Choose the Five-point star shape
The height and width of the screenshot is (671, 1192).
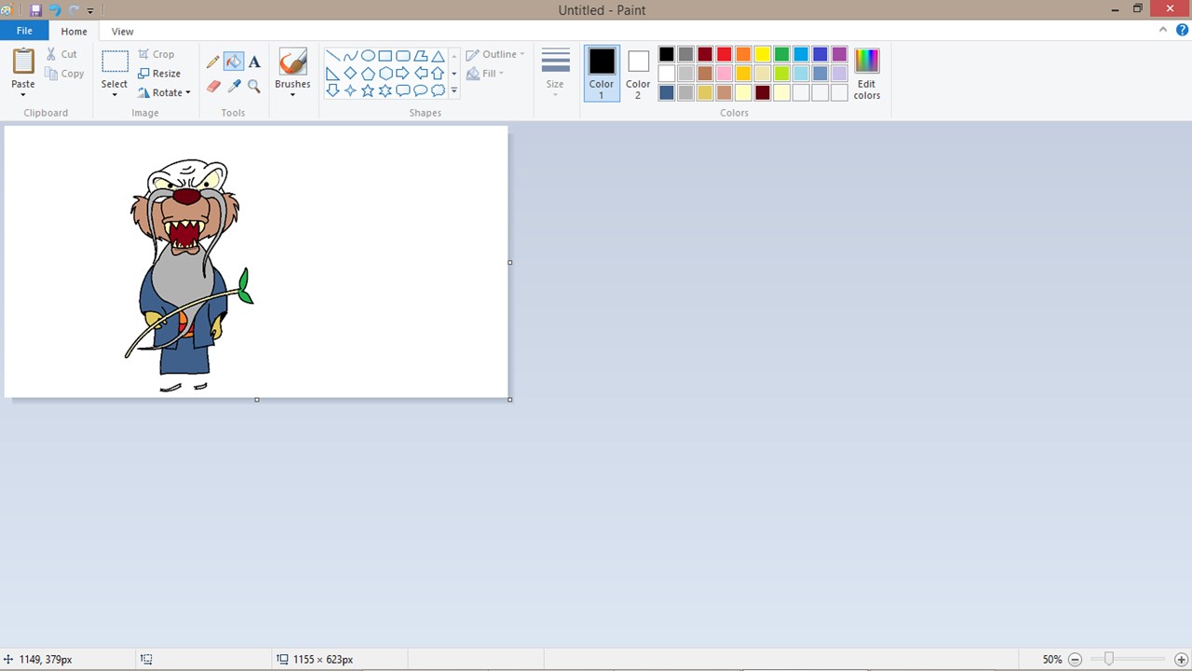(368, 90)
